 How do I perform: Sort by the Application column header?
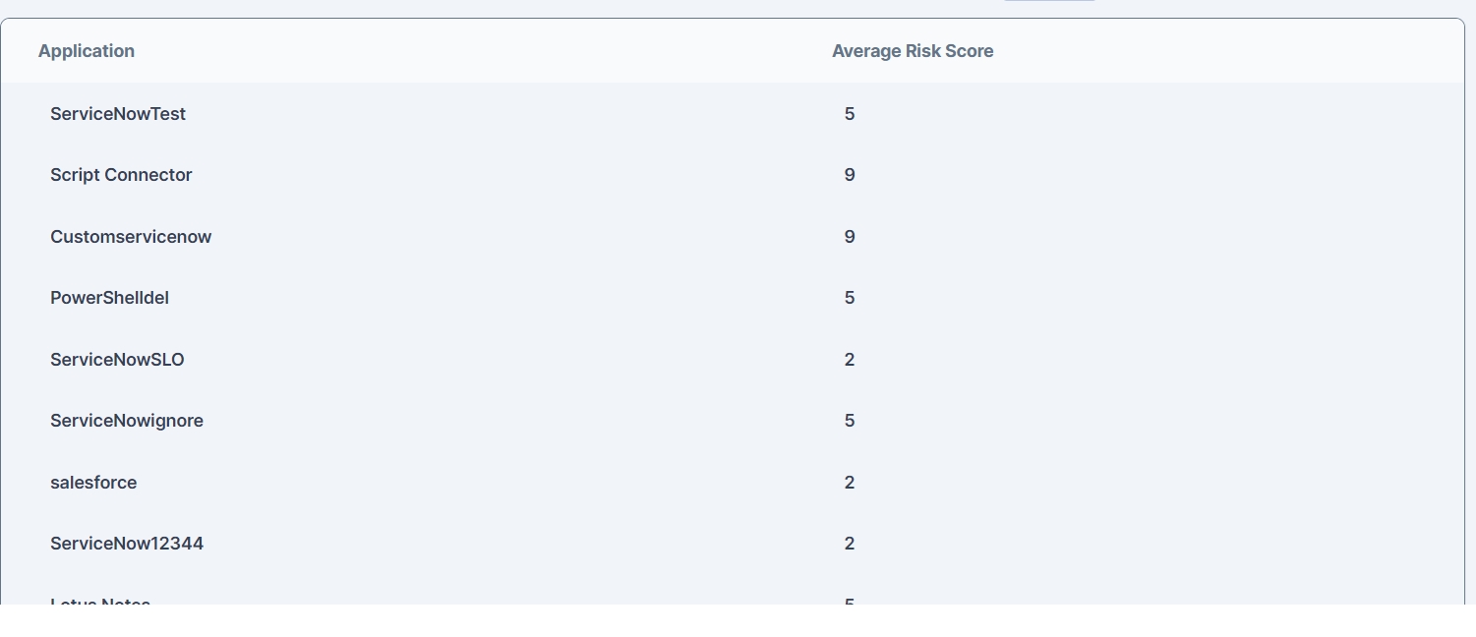pos(87,51)
